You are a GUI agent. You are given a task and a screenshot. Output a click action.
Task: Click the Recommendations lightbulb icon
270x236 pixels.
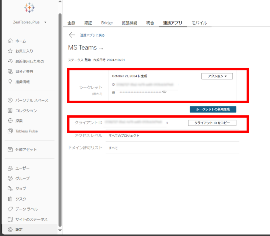[x=10, y=82]
